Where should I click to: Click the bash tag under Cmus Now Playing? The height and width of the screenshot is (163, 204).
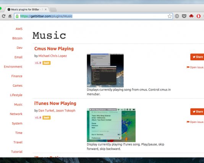(x=47, y=63)
